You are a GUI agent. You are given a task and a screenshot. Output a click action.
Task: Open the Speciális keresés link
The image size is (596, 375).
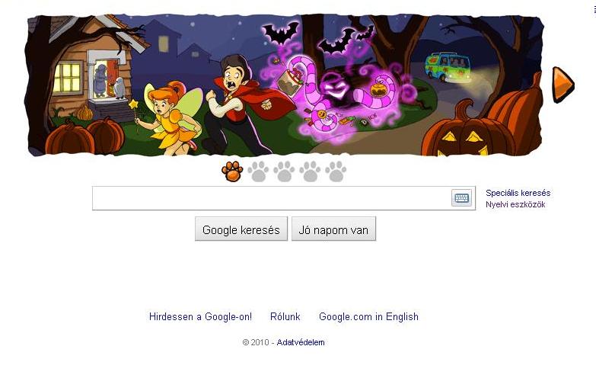(518, 193)
